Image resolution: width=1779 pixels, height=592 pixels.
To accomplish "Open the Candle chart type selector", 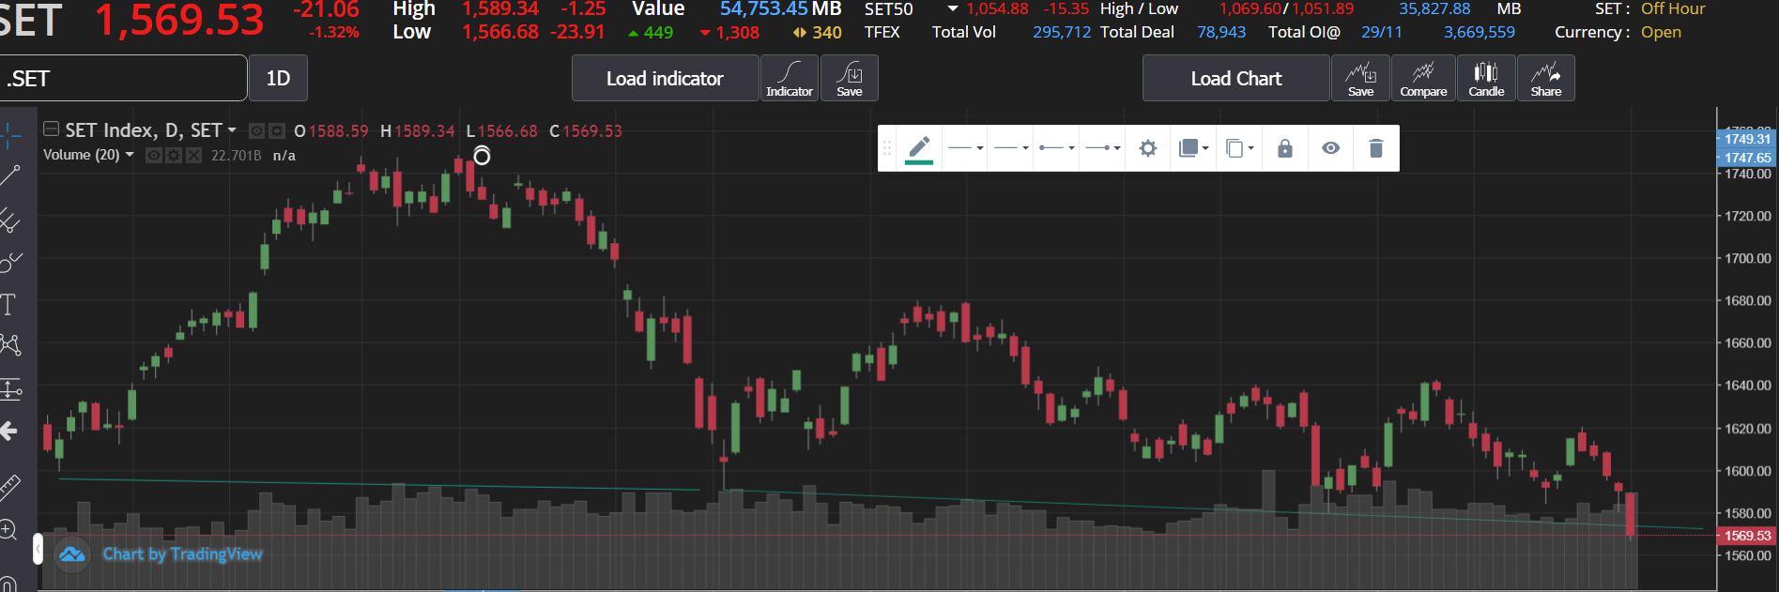I will click(x=1486, y=78).
